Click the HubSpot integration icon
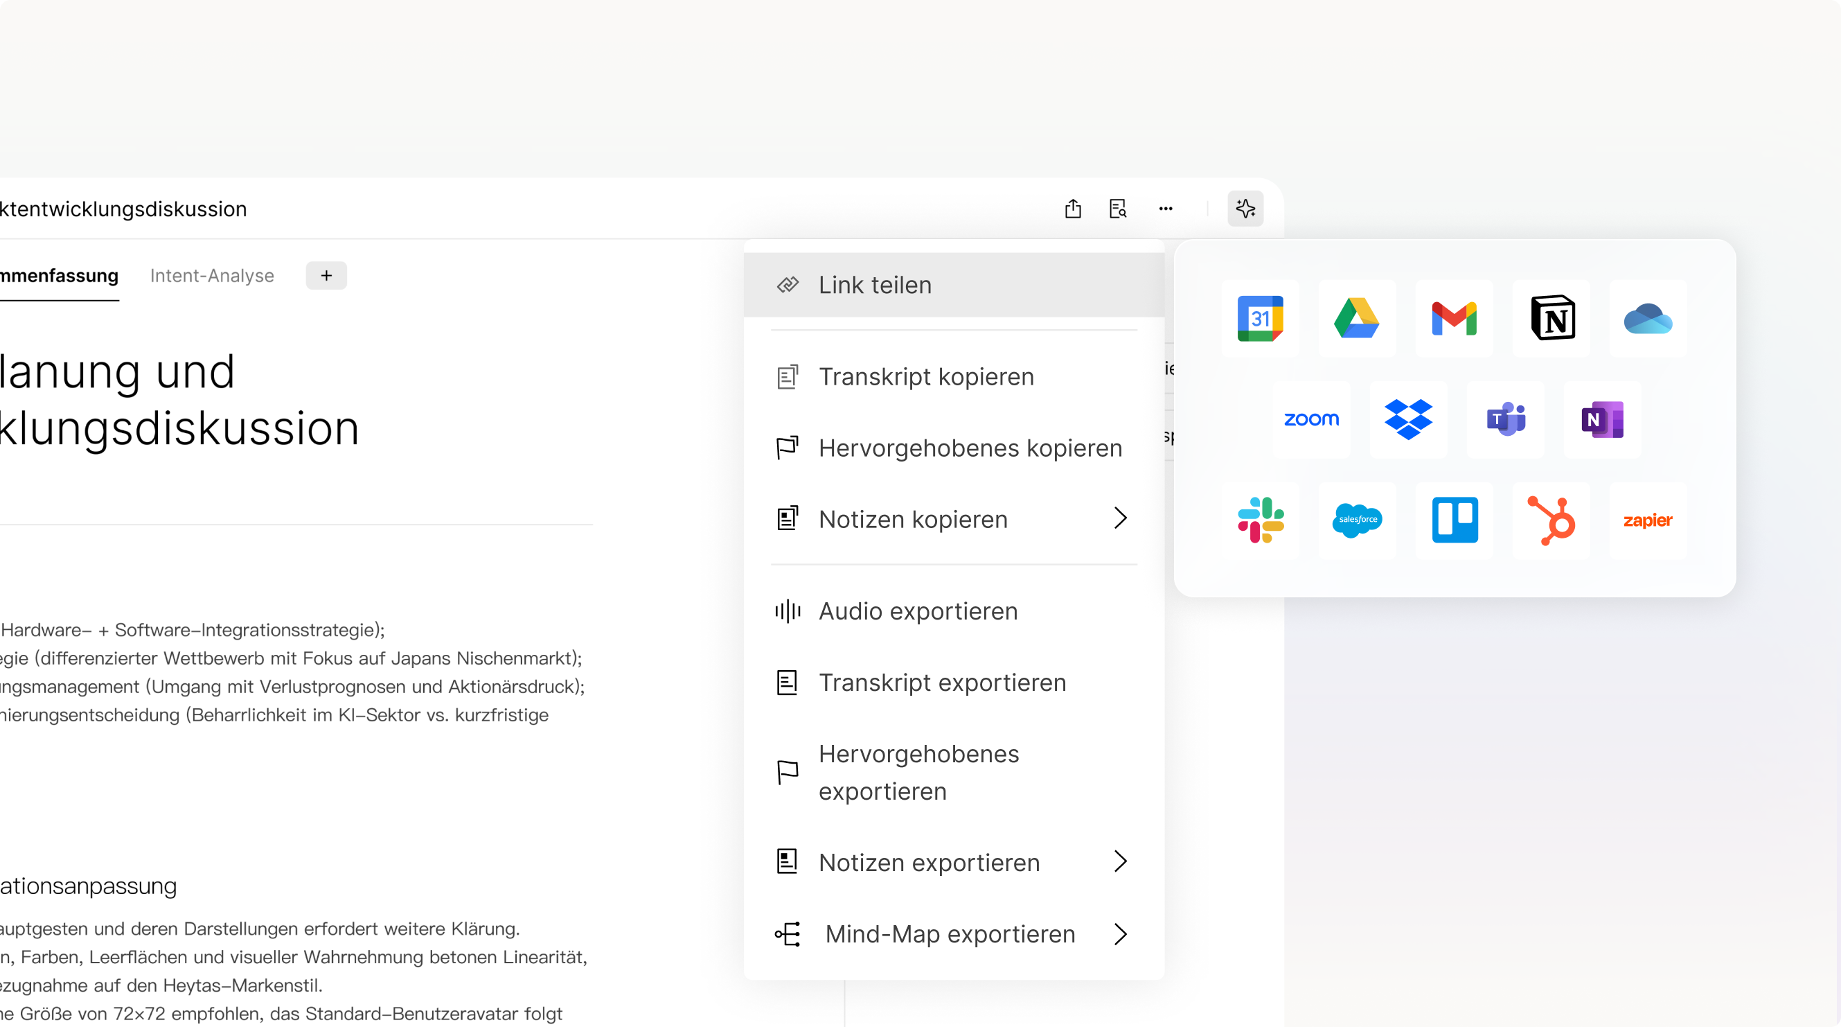The height and width of the screenshot is (1027, 1841). click(1551, 520)
